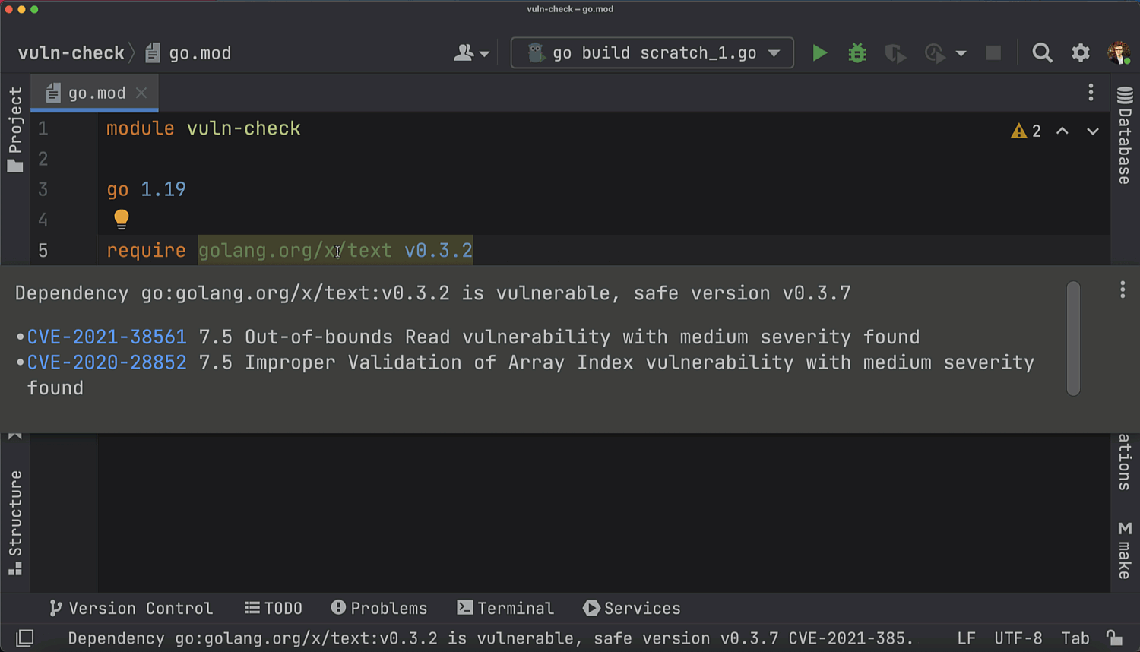Expand the profiler dropdown arrow
The image size is (1140, 652).
click(961, 53)
